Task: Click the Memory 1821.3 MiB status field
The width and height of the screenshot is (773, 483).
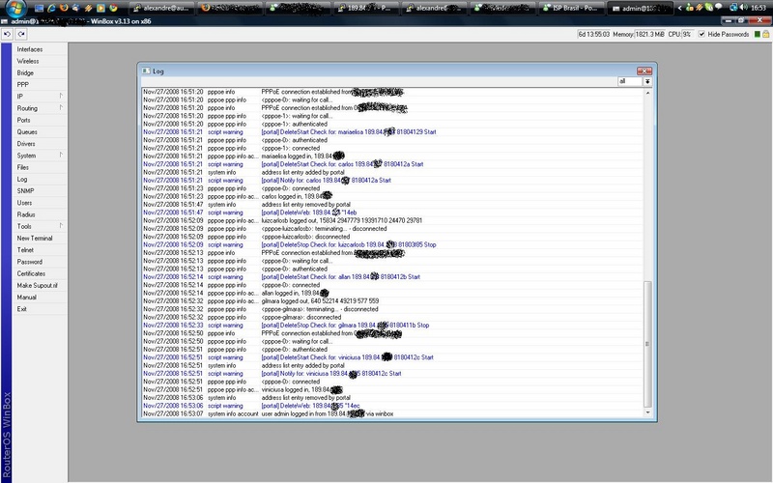Action: pyautogui.click(x=649, y=34)
